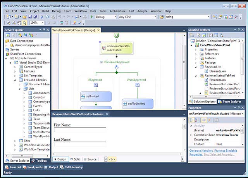Select the setInvited activity icon
The height and width of the screenshot is (178, 248).
pyautogui.click(x=83, y=96)
